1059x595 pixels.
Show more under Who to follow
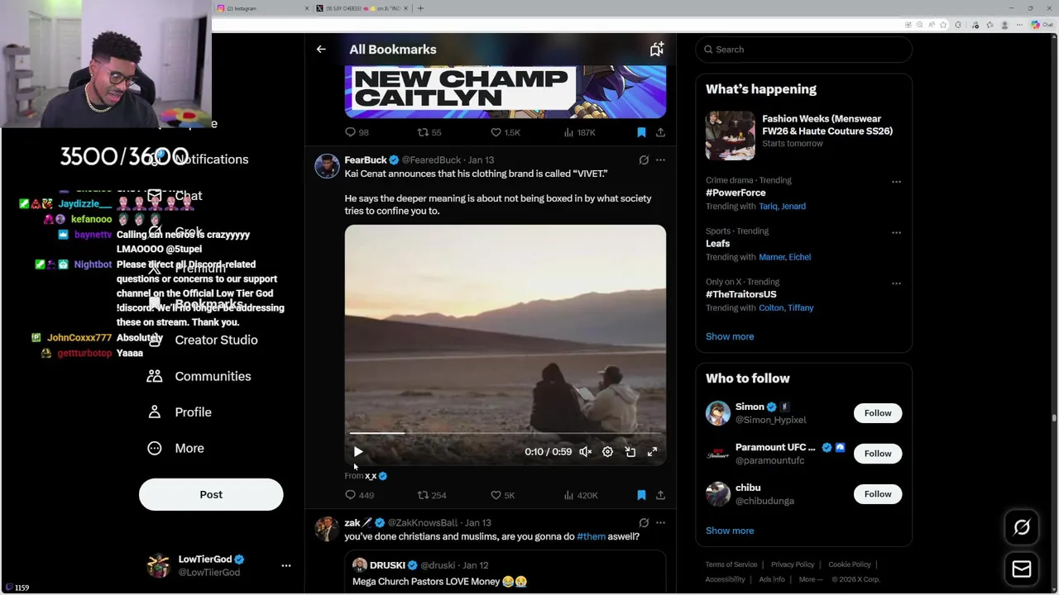[x=730, y=531]
